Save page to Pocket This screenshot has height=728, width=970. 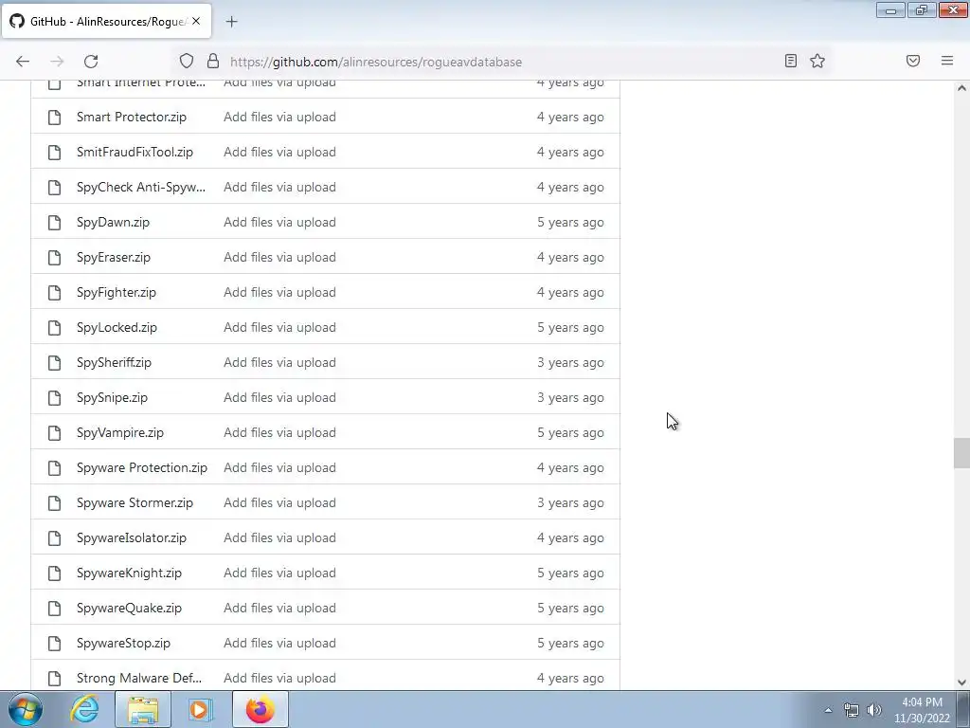[913, 61]
